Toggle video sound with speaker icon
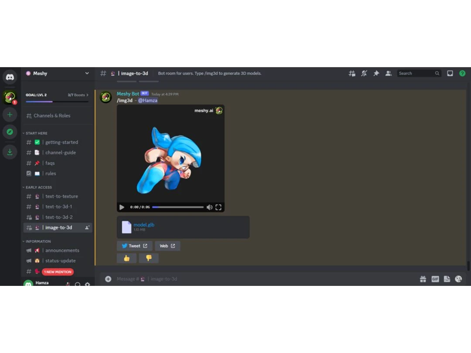 209,207
